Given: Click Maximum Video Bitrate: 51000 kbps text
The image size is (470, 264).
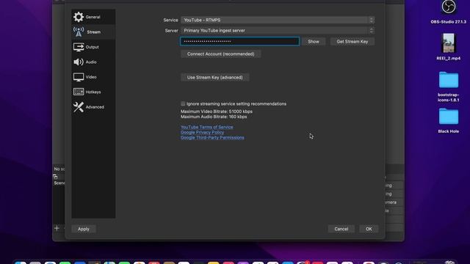Looking at the screenshot, I should pos(217,111).
